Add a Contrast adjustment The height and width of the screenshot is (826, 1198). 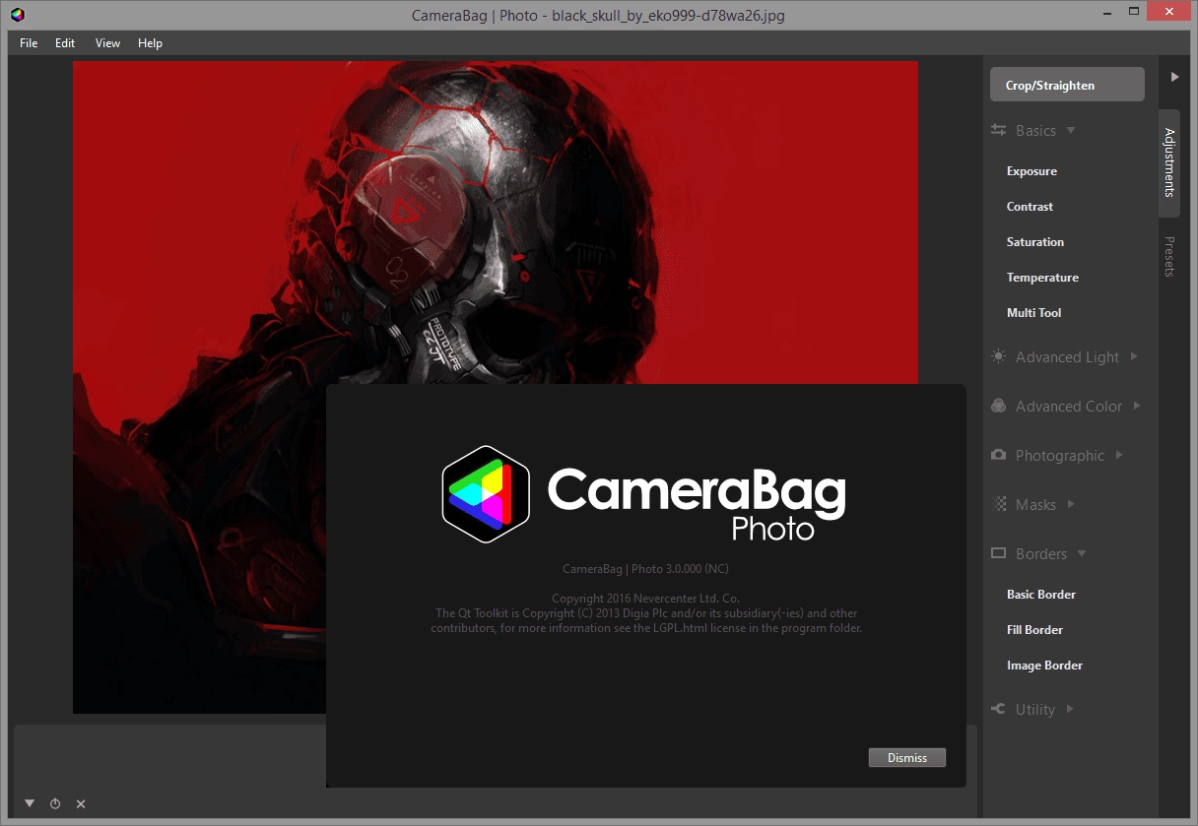coord(1030,207)
